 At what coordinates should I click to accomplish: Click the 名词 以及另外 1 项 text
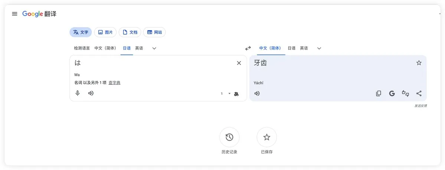coord(90,83)
